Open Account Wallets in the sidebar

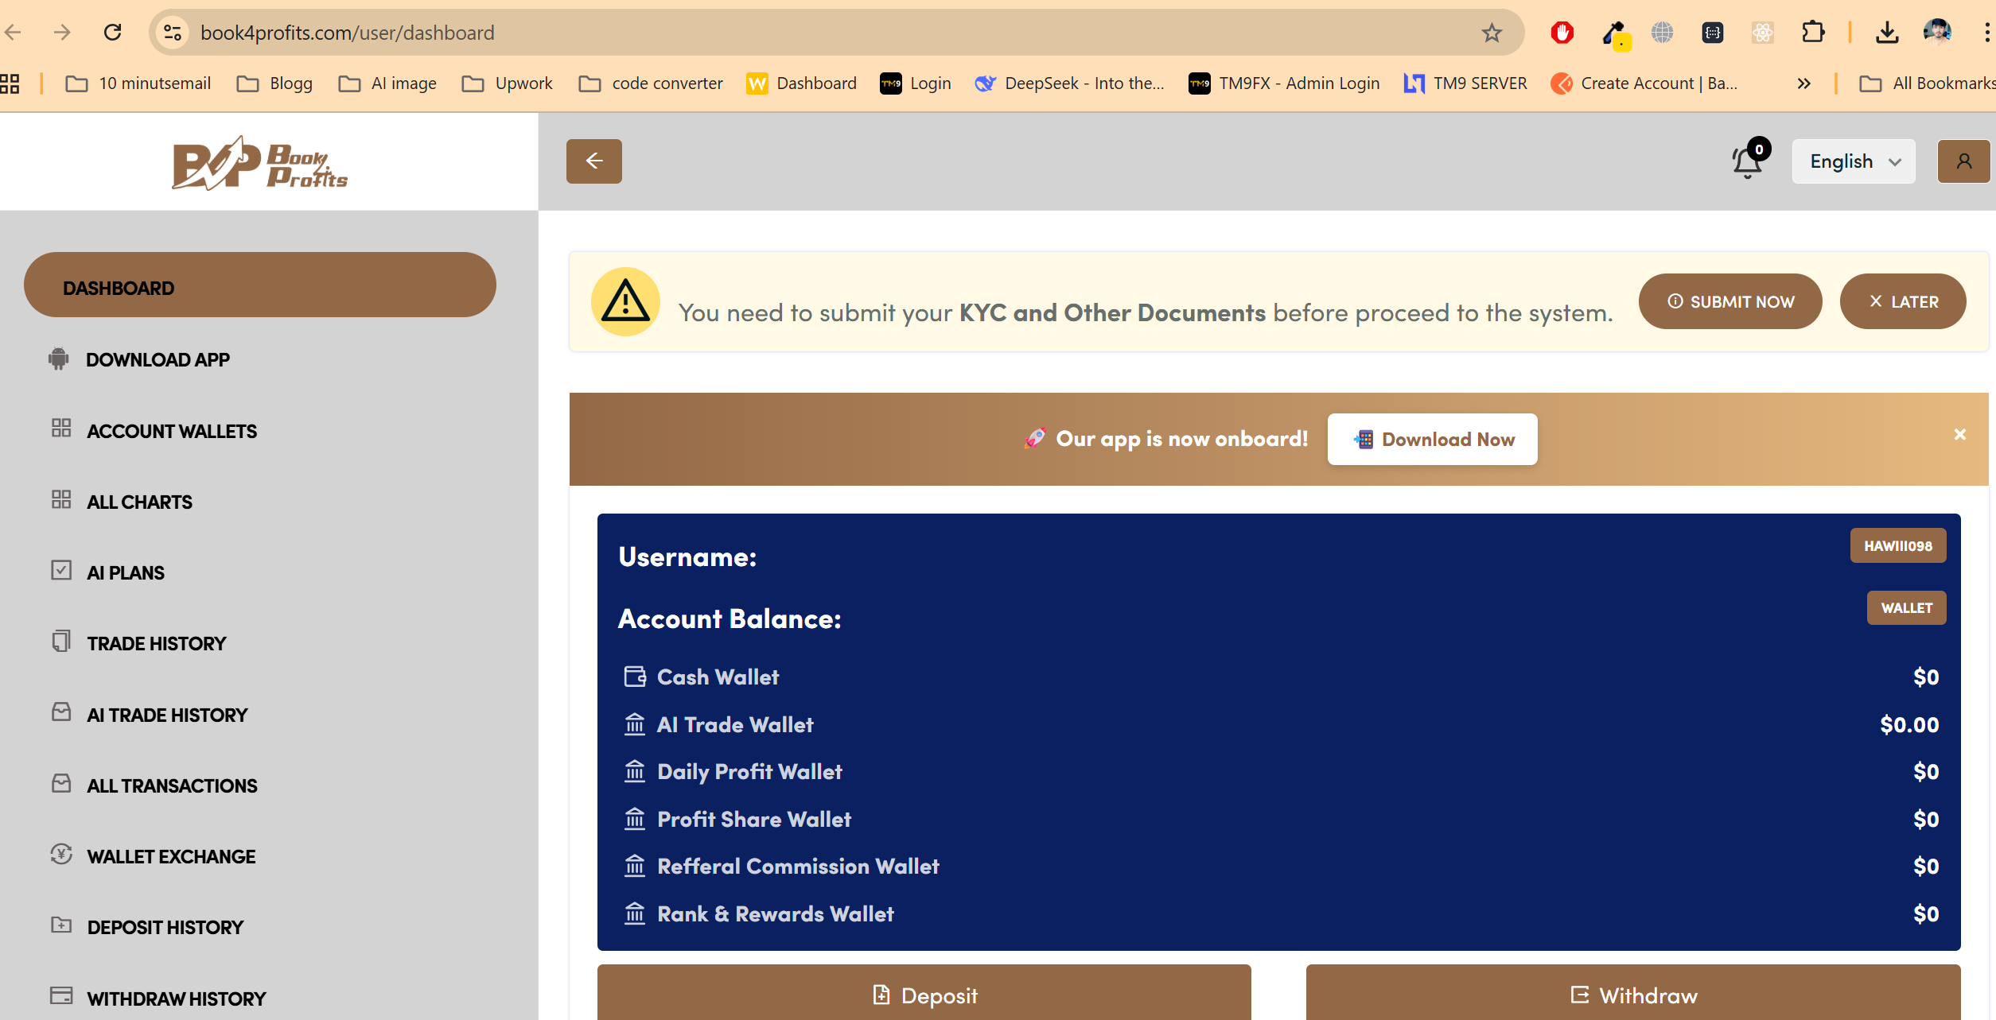click(172, 431)
